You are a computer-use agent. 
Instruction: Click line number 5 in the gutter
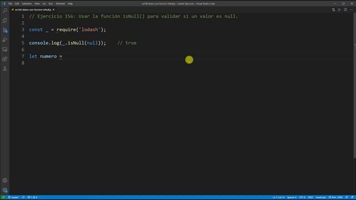pos(23,43)
